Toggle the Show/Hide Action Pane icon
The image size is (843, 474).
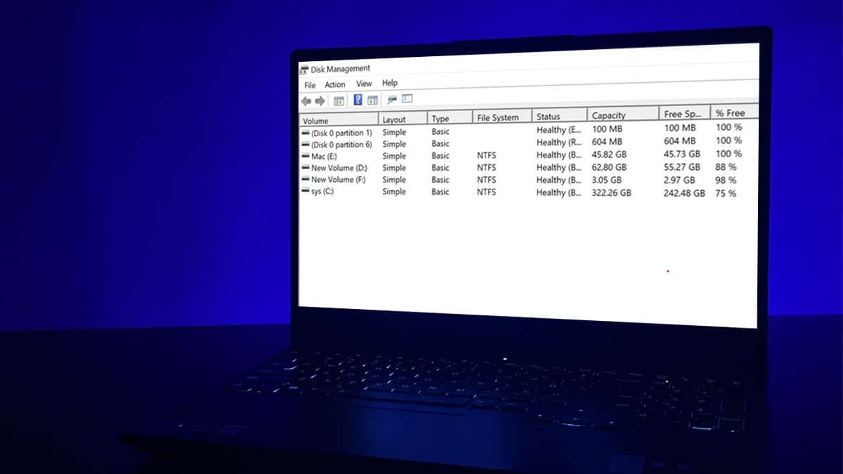point(372,100)
